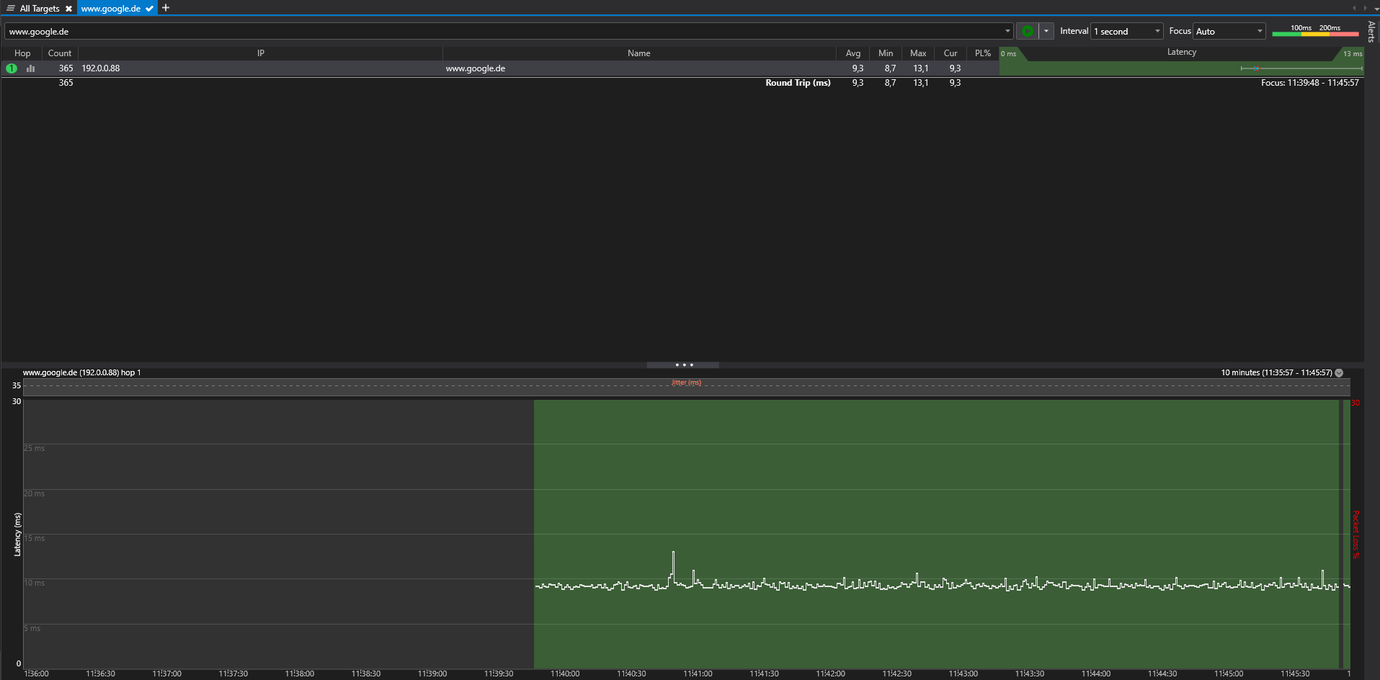Open the 10 minutes timeline range dropdown
This screenshot has width=1380, height=680.
1339,373
